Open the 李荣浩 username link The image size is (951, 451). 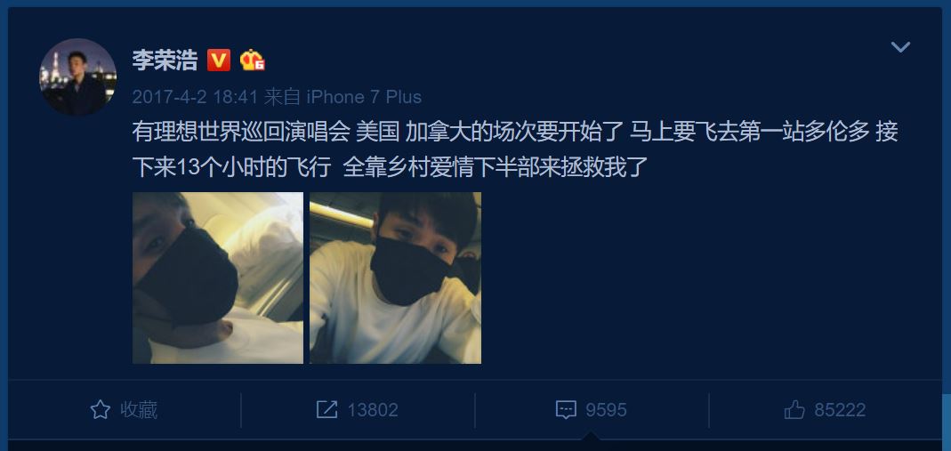click(x=165, y=60)
